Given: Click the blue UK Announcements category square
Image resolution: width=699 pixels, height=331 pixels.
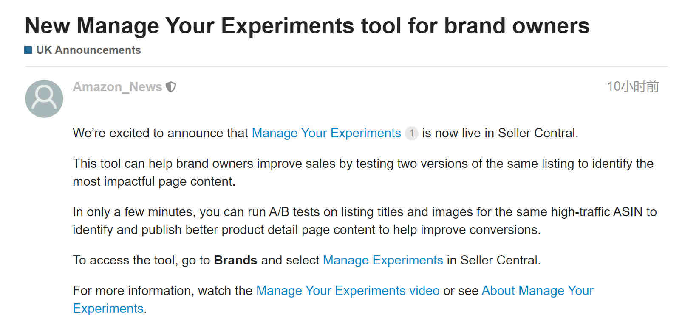Looking at the screenshot, I should 28,50.
